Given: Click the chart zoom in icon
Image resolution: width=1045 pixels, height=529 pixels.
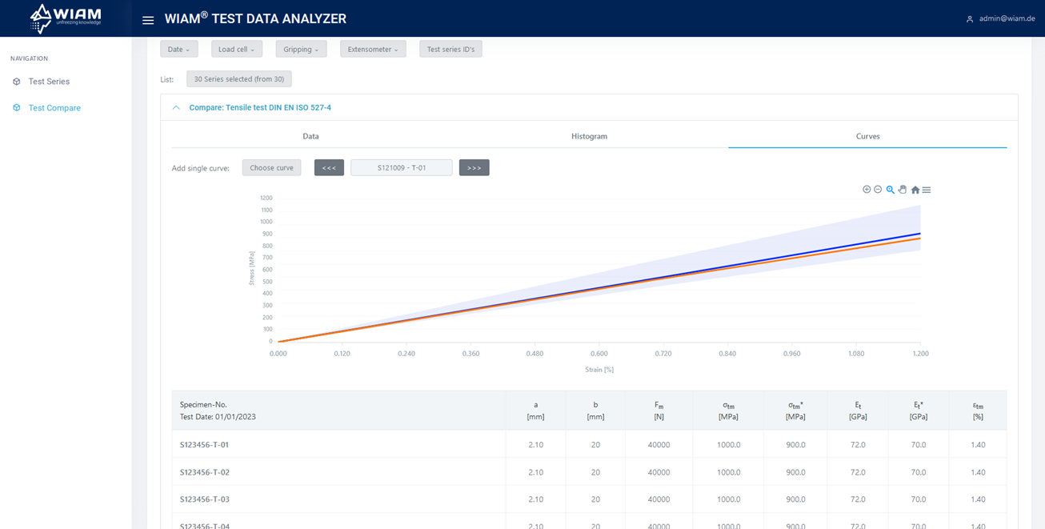Looking at the screenshot, I should click(866, 190).
